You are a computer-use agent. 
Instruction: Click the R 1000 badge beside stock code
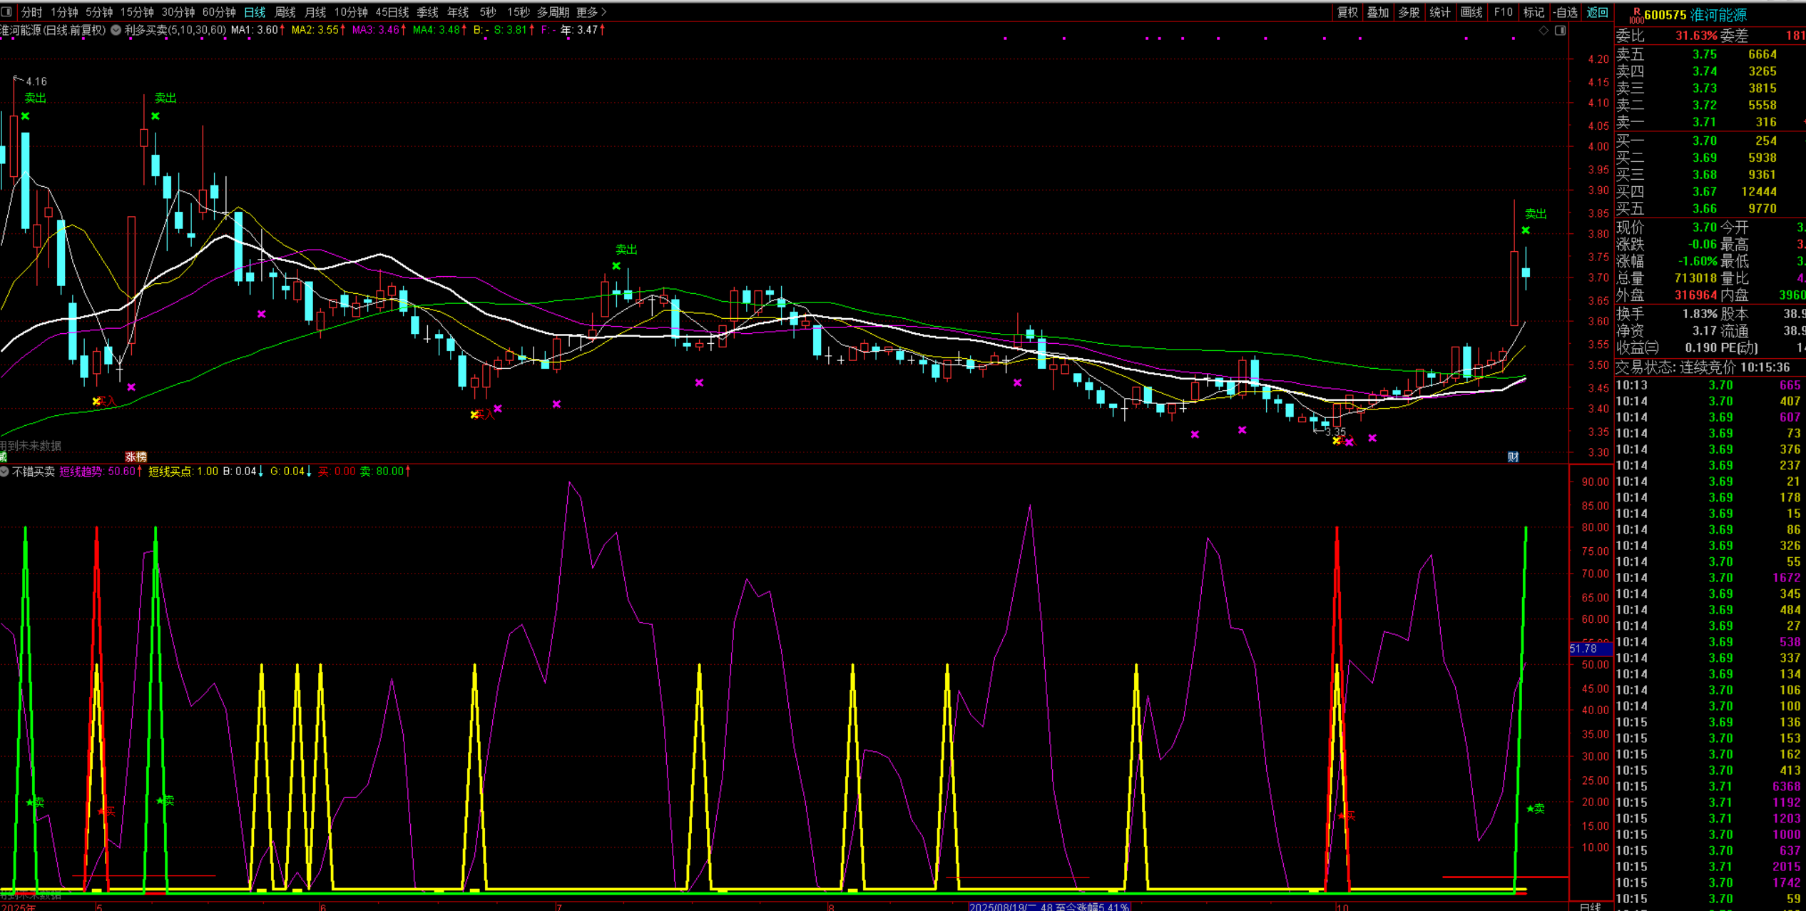(x=1636, y=15)
